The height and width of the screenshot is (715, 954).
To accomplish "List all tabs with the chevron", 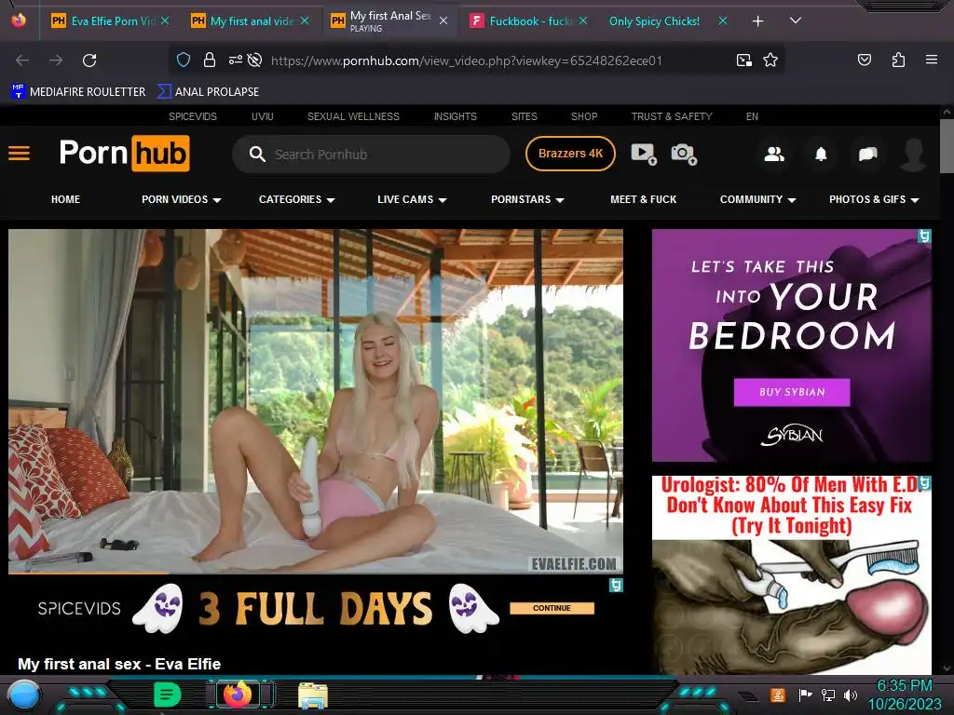I will pyautogui.click(x=796, y=20).
